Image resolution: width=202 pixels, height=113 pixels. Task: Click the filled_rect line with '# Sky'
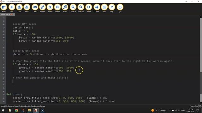point(60,98)
